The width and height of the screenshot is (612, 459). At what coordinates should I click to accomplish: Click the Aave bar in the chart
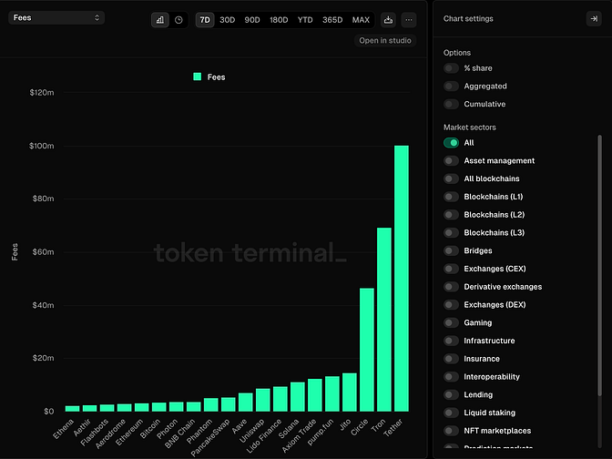pos(246,402)
